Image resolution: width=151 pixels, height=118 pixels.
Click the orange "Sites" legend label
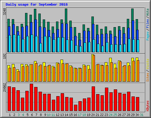pyautogui.click(x=147, y=77)
